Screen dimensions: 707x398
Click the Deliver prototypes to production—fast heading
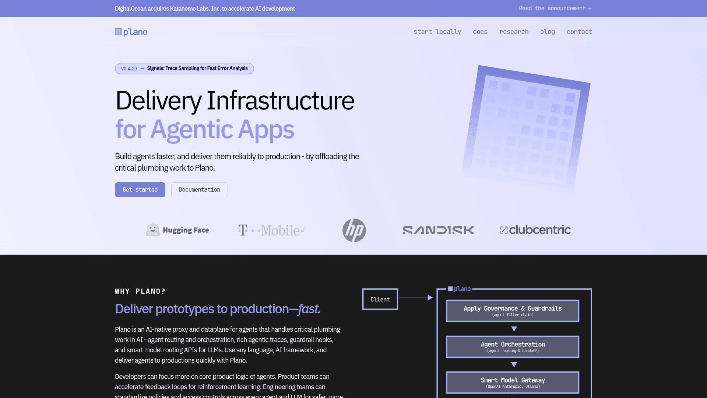tap(218, 309)
